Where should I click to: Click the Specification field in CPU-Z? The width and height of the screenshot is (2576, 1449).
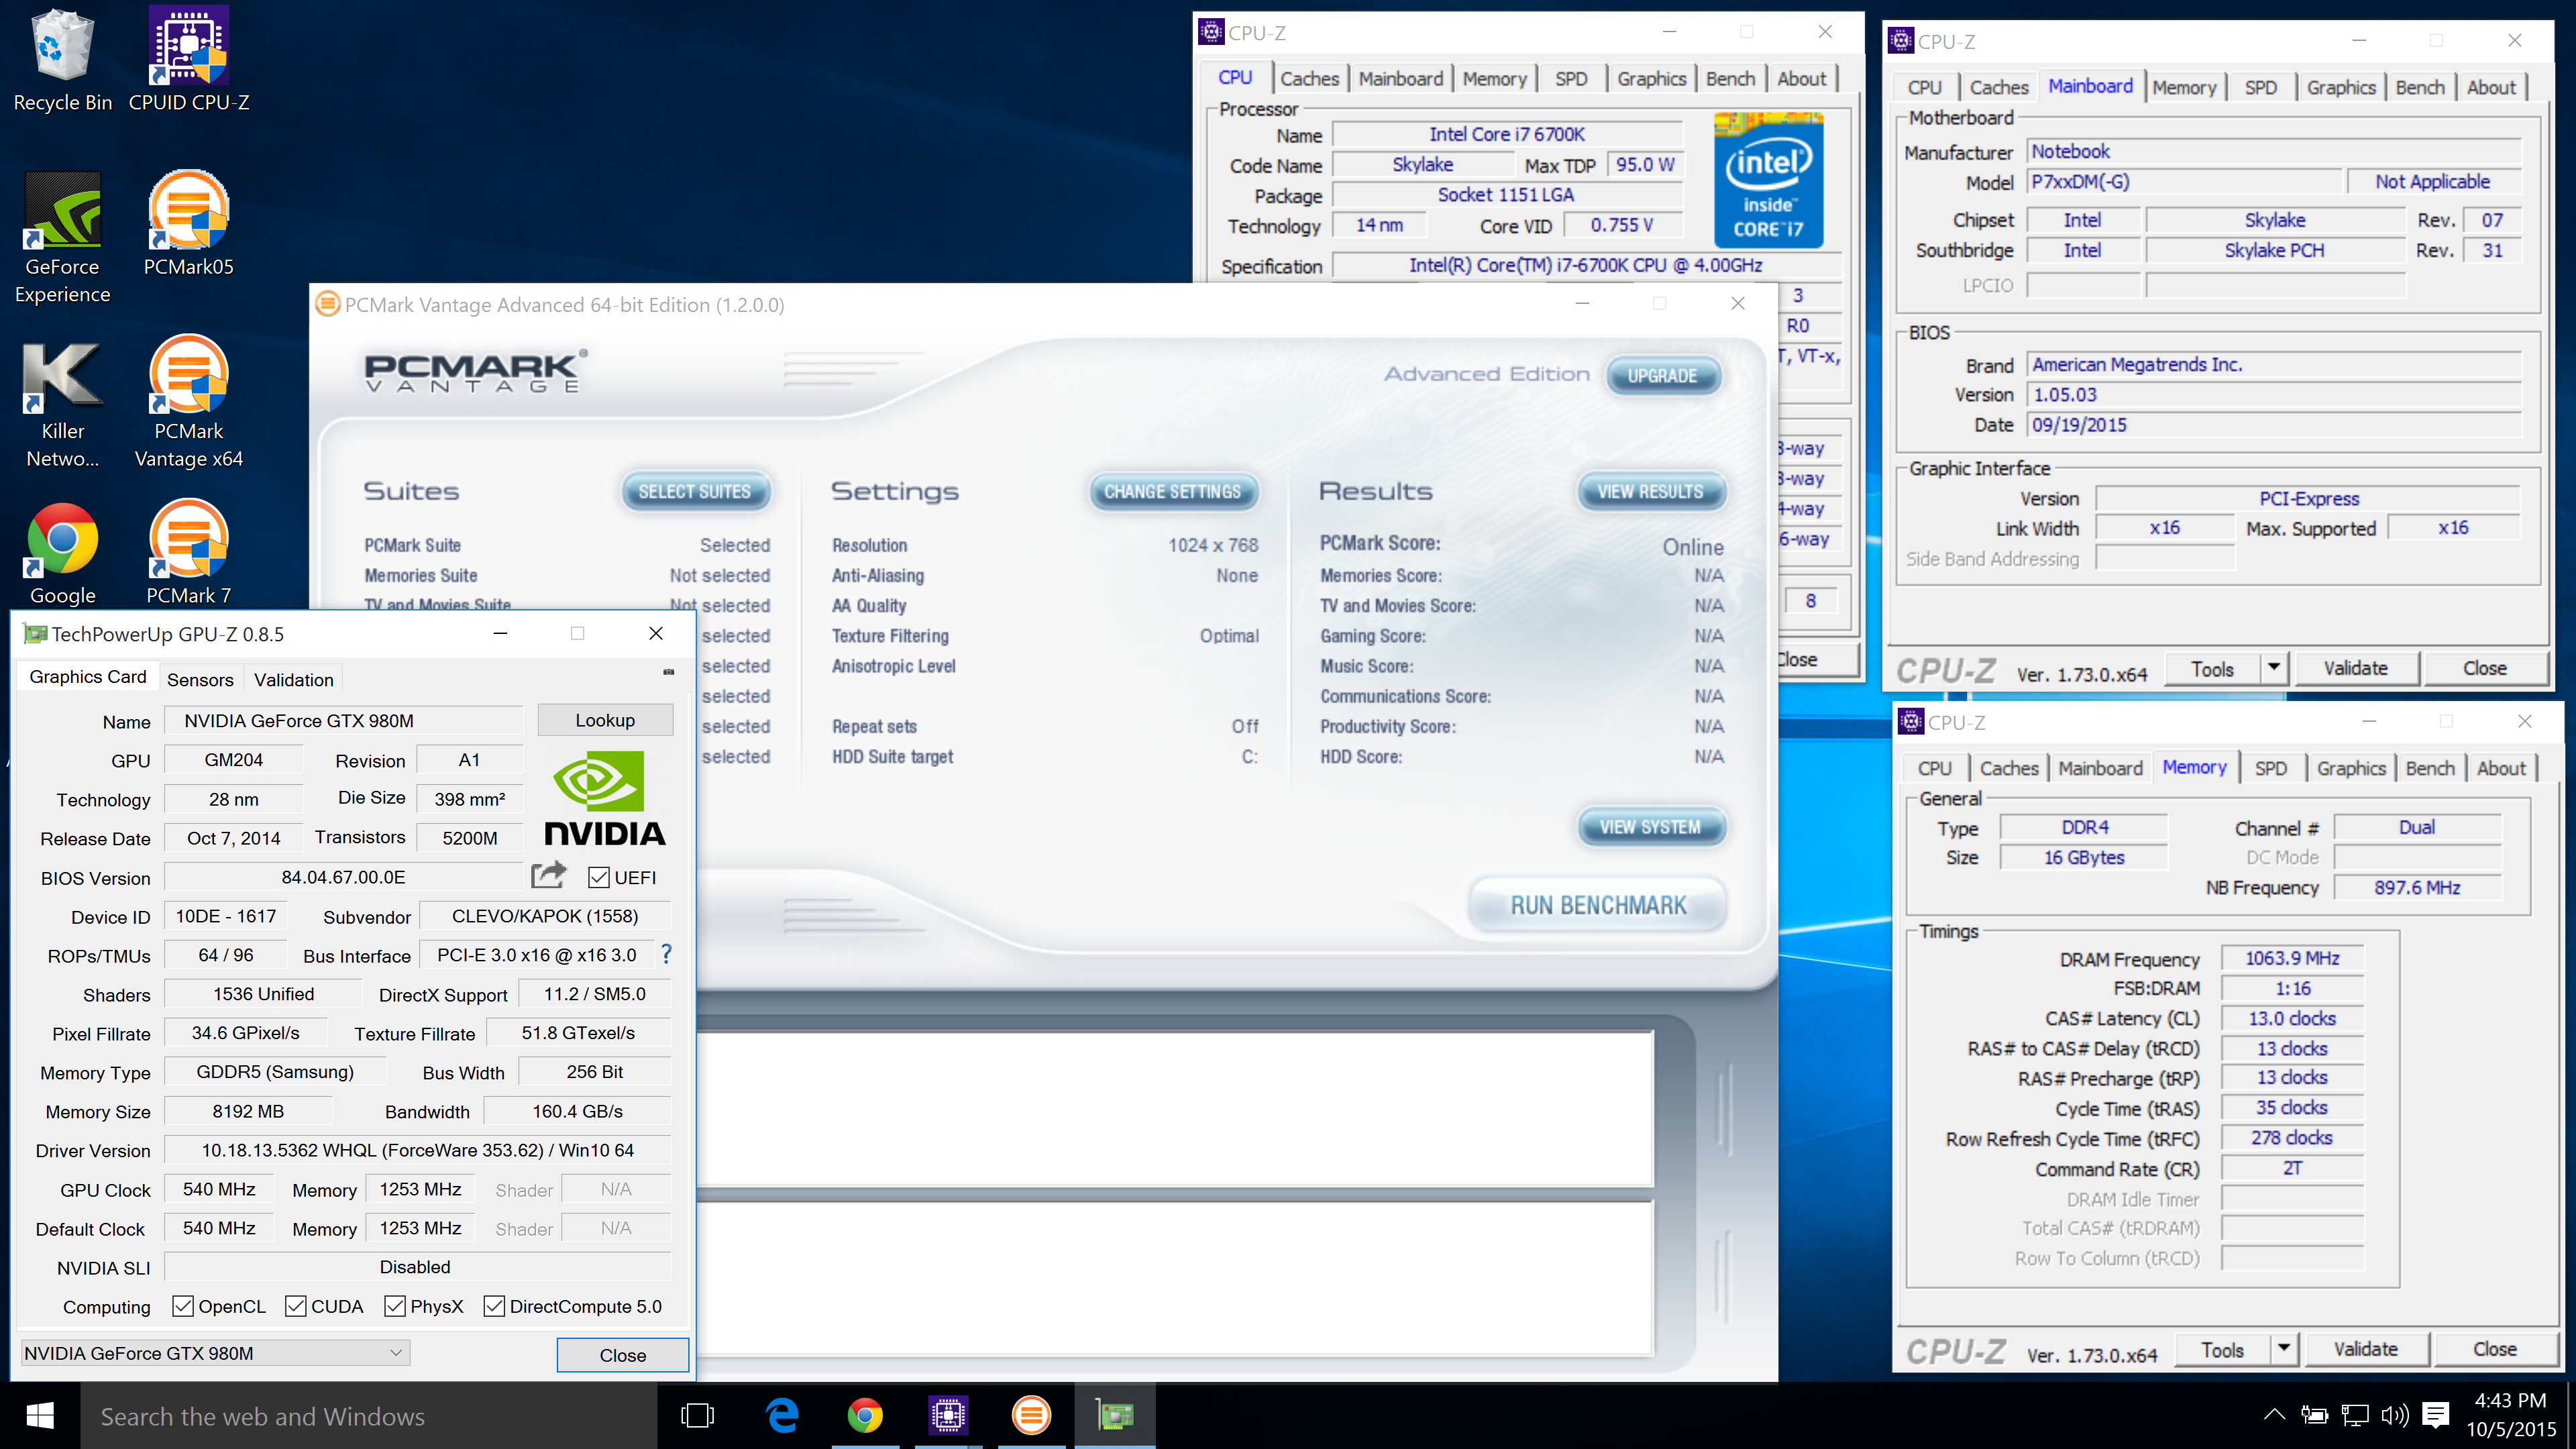pos(1586,265)
